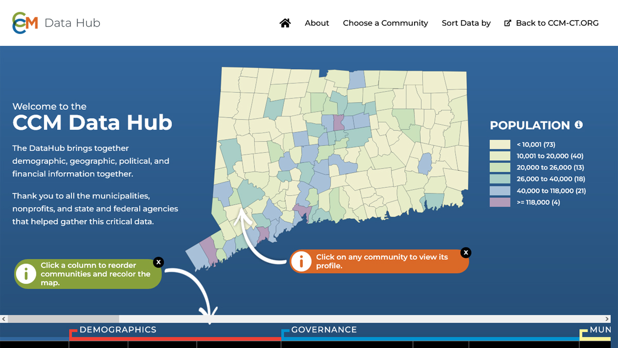Open the Choose a Community menu

pos(385,23)
